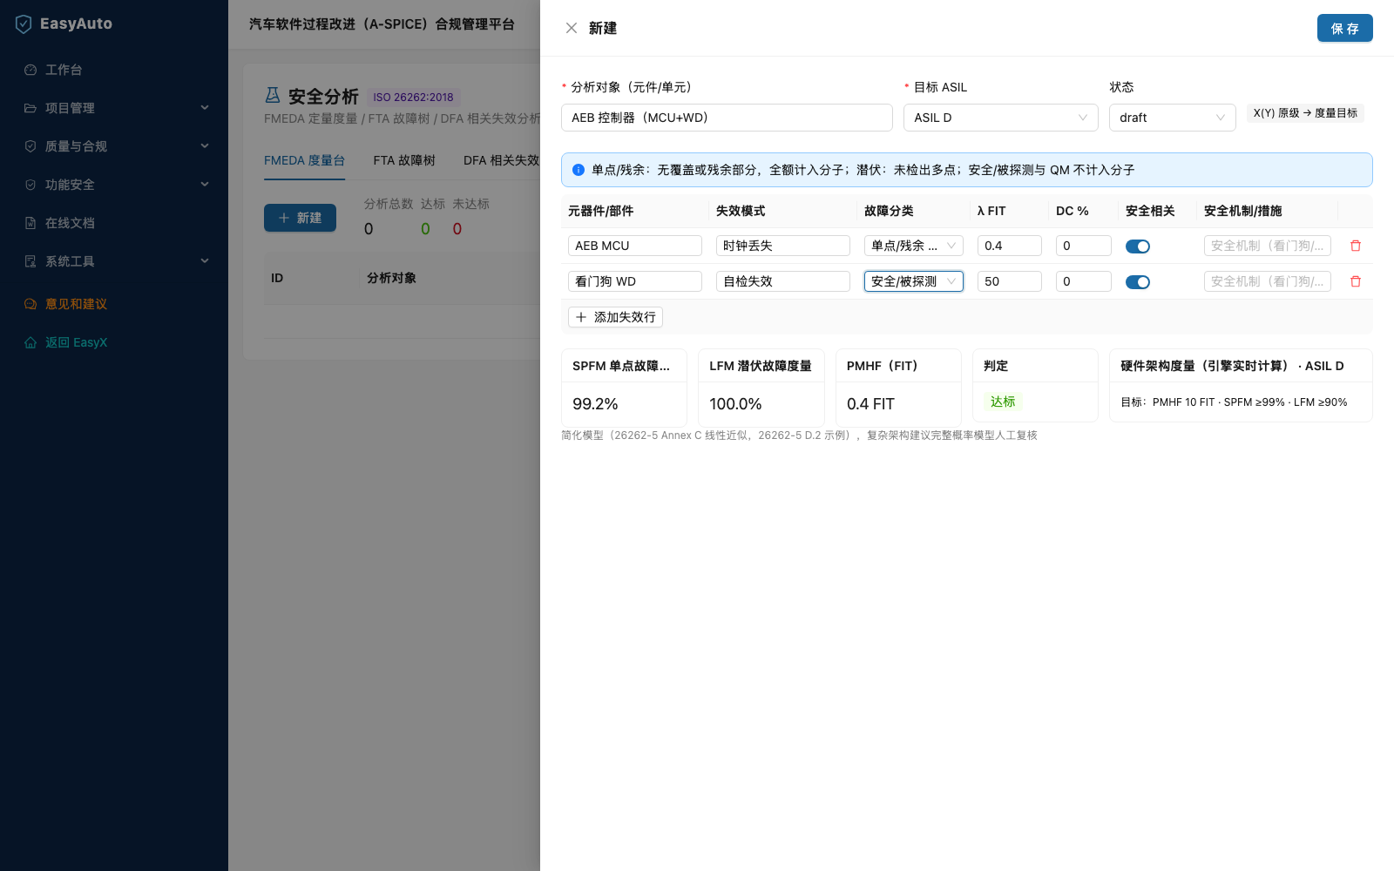
Task: Switch to FMEDA 度量台 tab
Action: click(304, 160)
